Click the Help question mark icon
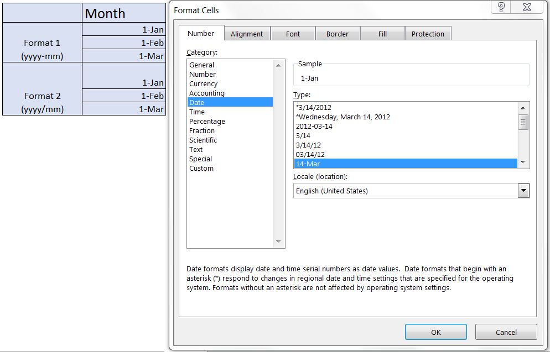Image resolution: width=550 pixels, height=352 pixels. pyautogui.click(x=500, y=7)
